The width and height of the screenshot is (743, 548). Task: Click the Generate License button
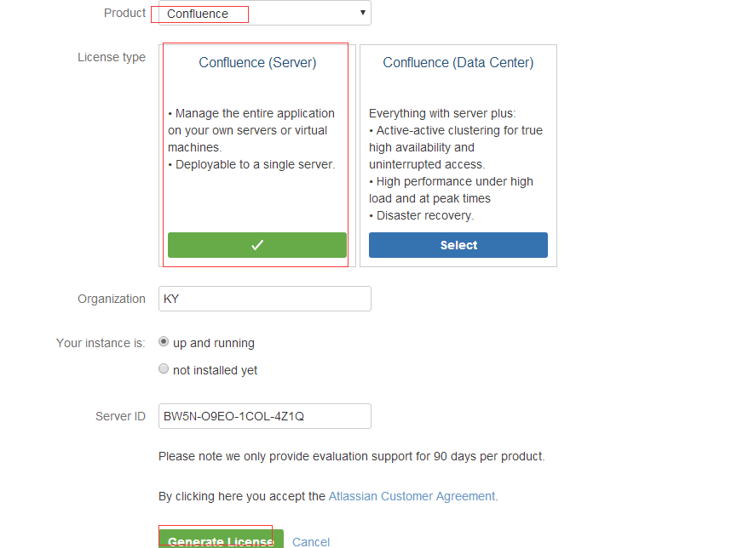(222, 539)
